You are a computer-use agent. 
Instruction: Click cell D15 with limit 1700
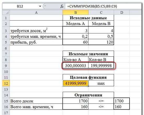(x=122, y=101)
